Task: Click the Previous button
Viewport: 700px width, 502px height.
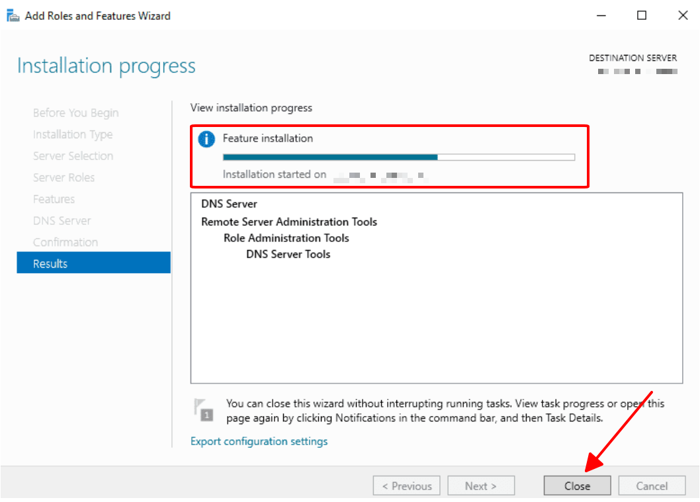Action: click(x=406, y=486)
